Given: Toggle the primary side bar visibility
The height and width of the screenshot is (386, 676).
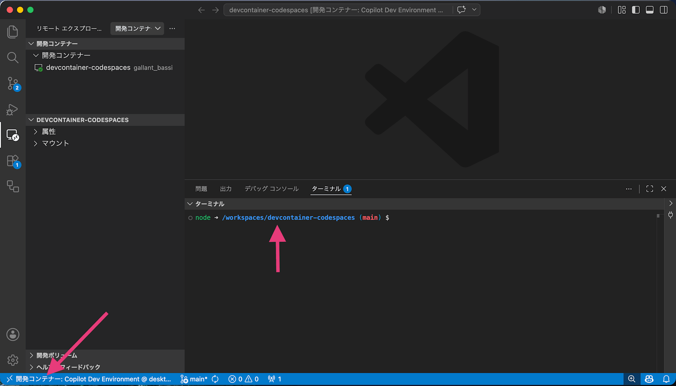Looking at the screenshot, I should pos(636,10).
